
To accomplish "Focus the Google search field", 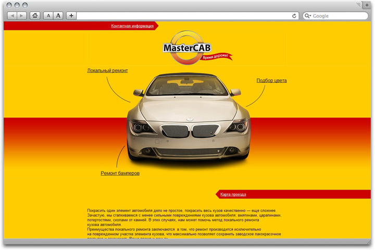I will point(335,16).
